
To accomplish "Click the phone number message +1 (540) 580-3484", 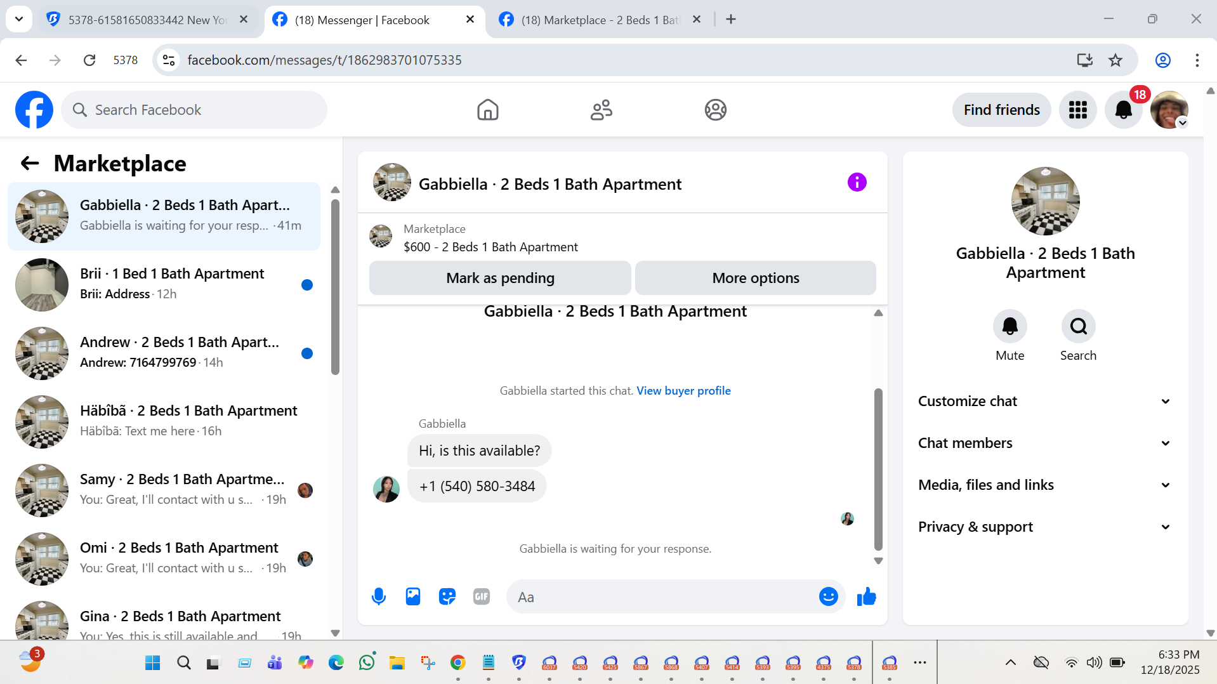I will pyautogui.click(x=477, y=486).
